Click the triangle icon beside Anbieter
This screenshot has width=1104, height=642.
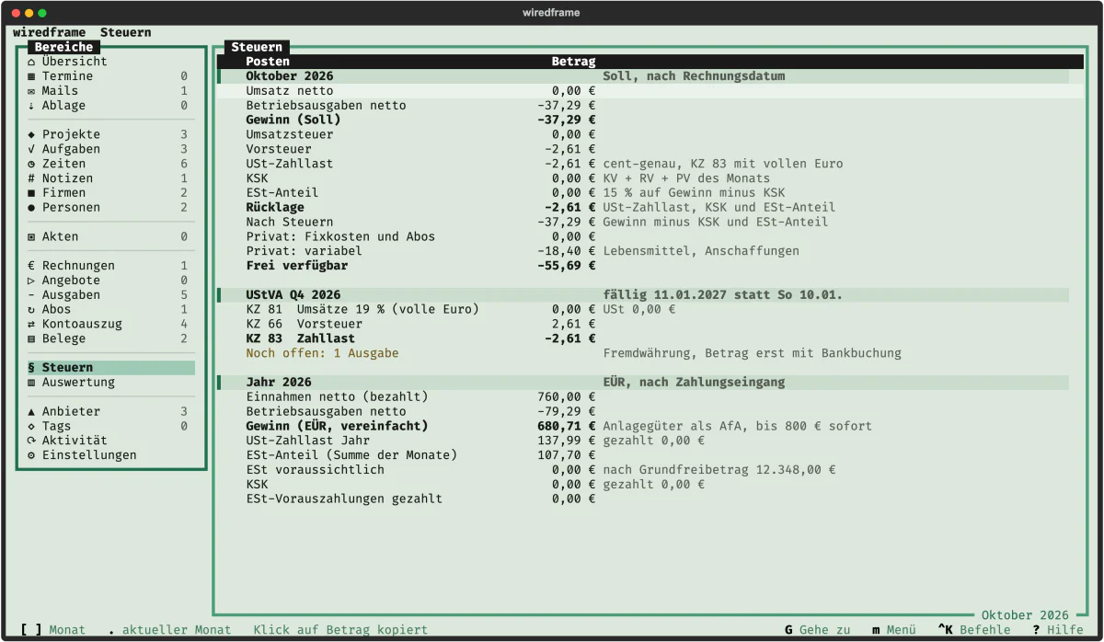coord(31,411)
